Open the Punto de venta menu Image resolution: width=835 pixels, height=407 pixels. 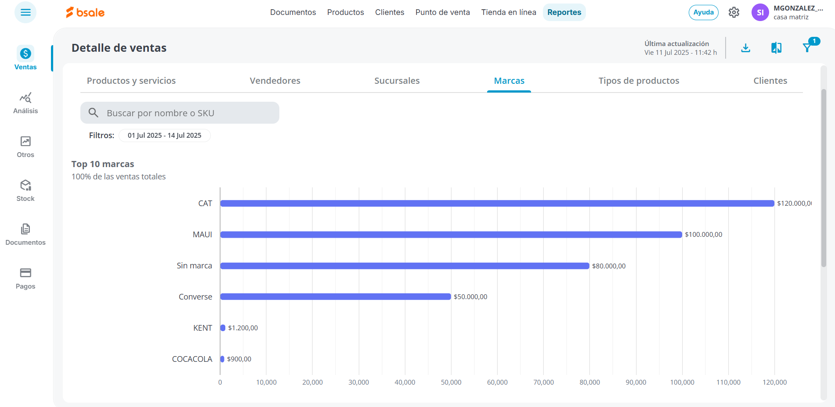443,12
